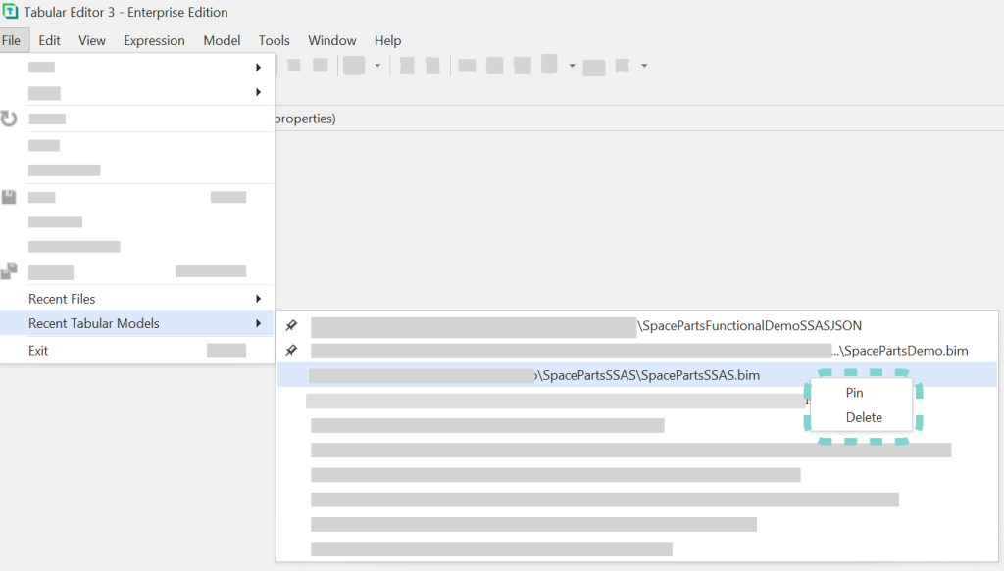Viewport: 1004px width, 571px height.
Task: Open the SpacePartsDemo.bim recent model
Action: 637,351
